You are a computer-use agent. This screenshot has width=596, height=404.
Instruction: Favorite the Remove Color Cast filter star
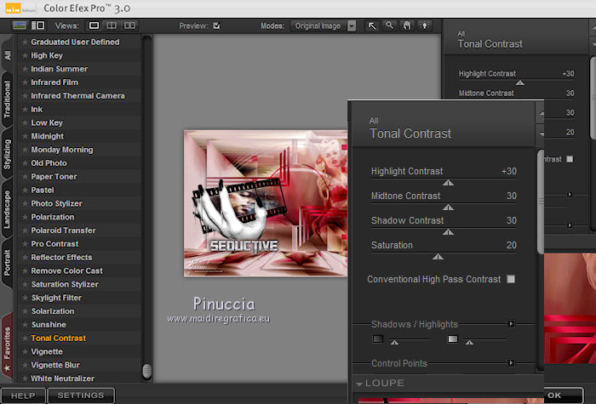(25, 270)
